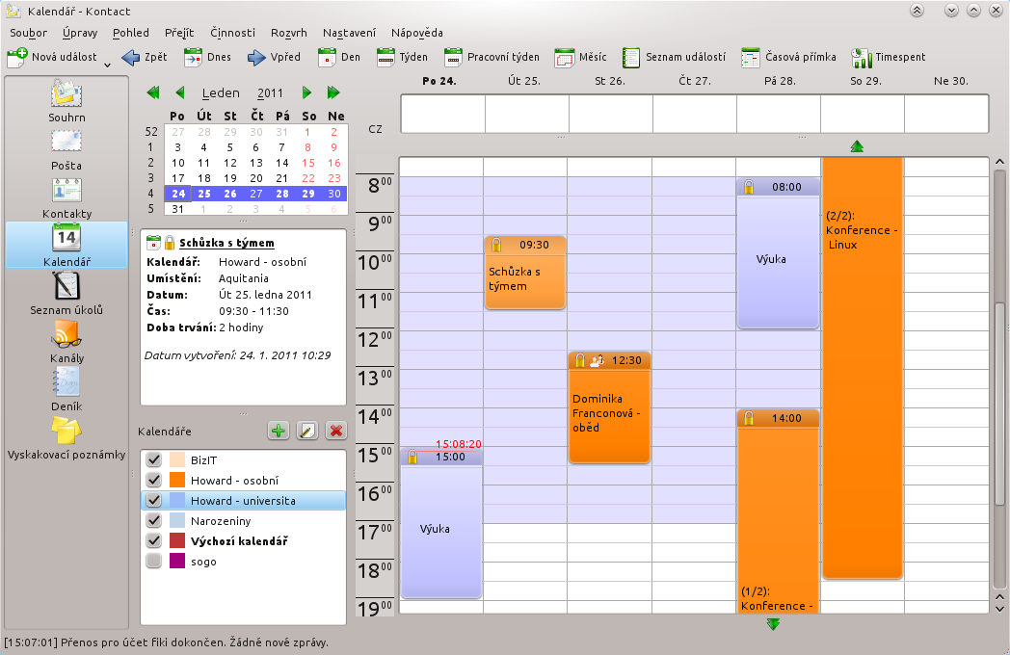
Task: Toggle the Narozeniny calendar checkbox
Action: click(x=152, y=521)
